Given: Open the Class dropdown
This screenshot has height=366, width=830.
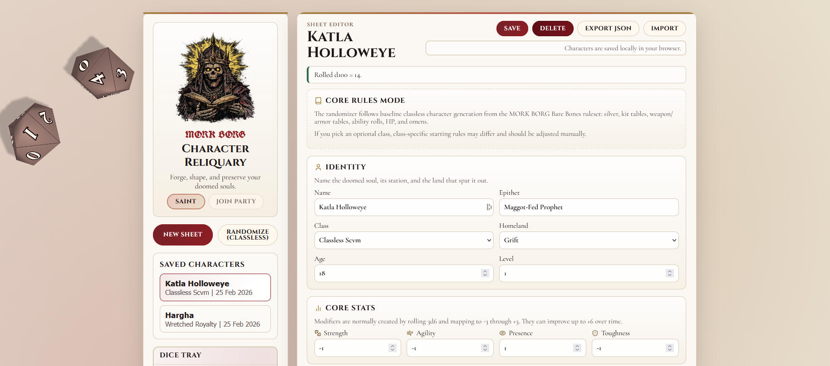Looking at the screenshot, I should tap(403, 240).
